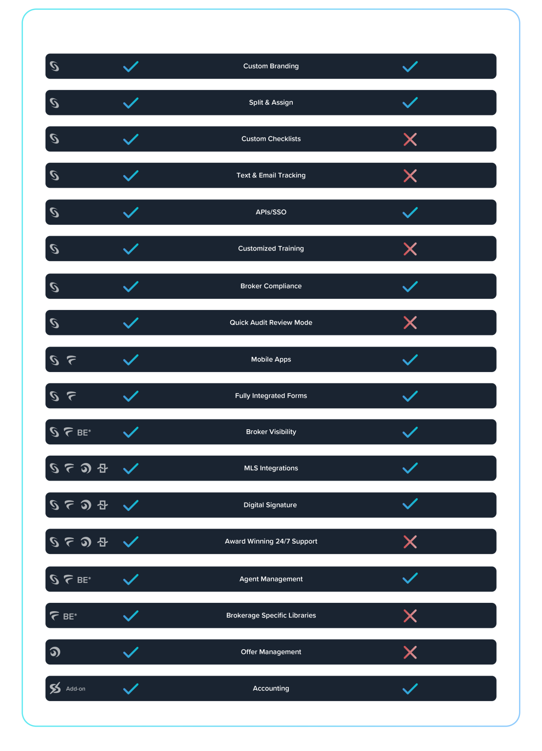
Task: Click the Text & Email Tracking label
Action: point(271,176)
